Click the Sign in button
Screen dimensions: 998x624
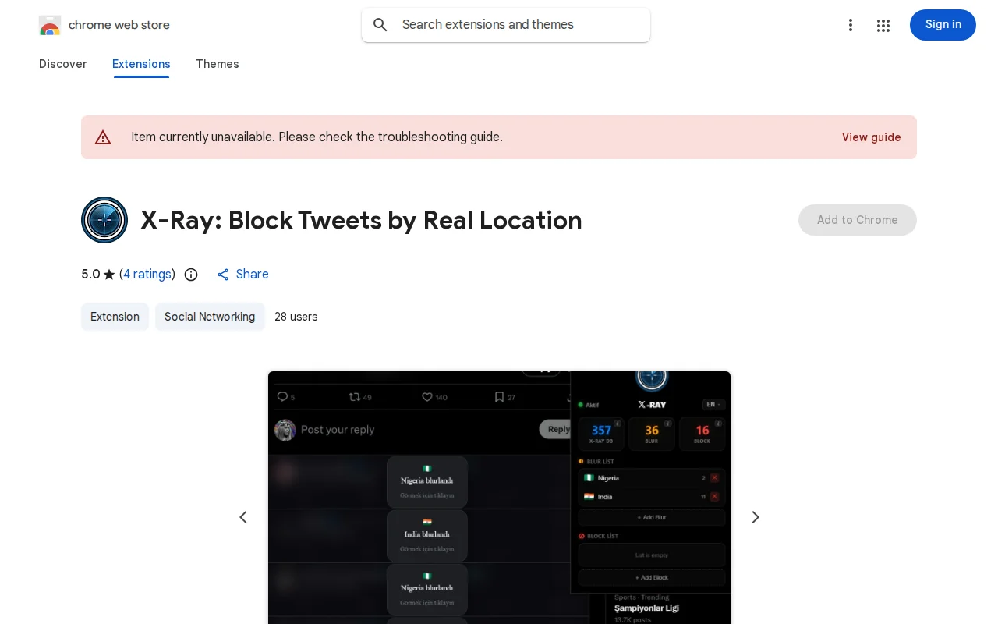[x=943, y=25]
